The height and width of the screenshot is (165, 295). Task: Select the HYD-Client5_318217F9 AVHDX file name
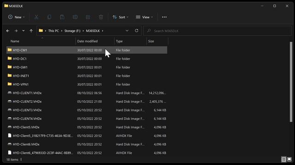tap(43, 136)
